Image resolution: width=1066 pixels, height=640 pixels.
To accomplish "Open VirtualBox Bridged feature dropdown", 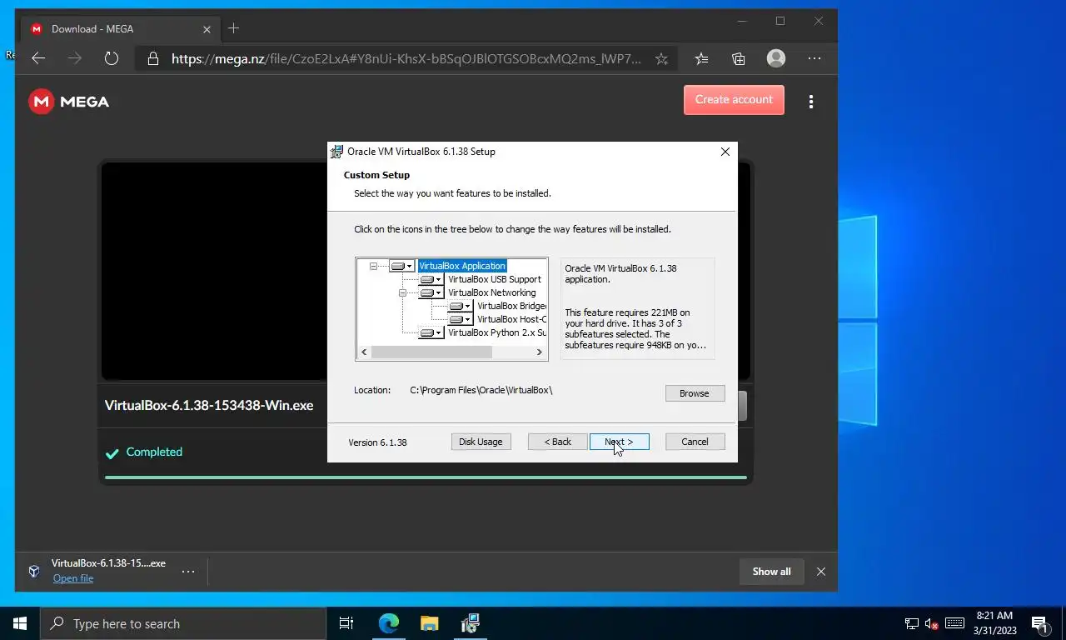I will click(x=460, y=306).
